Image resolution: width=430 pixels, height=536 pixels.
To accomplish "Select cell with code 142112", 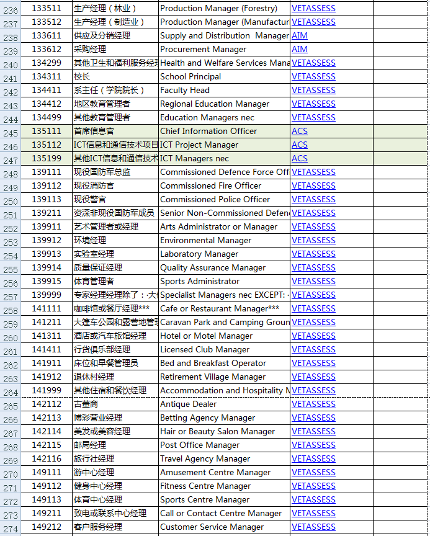I will click(47, 404).
